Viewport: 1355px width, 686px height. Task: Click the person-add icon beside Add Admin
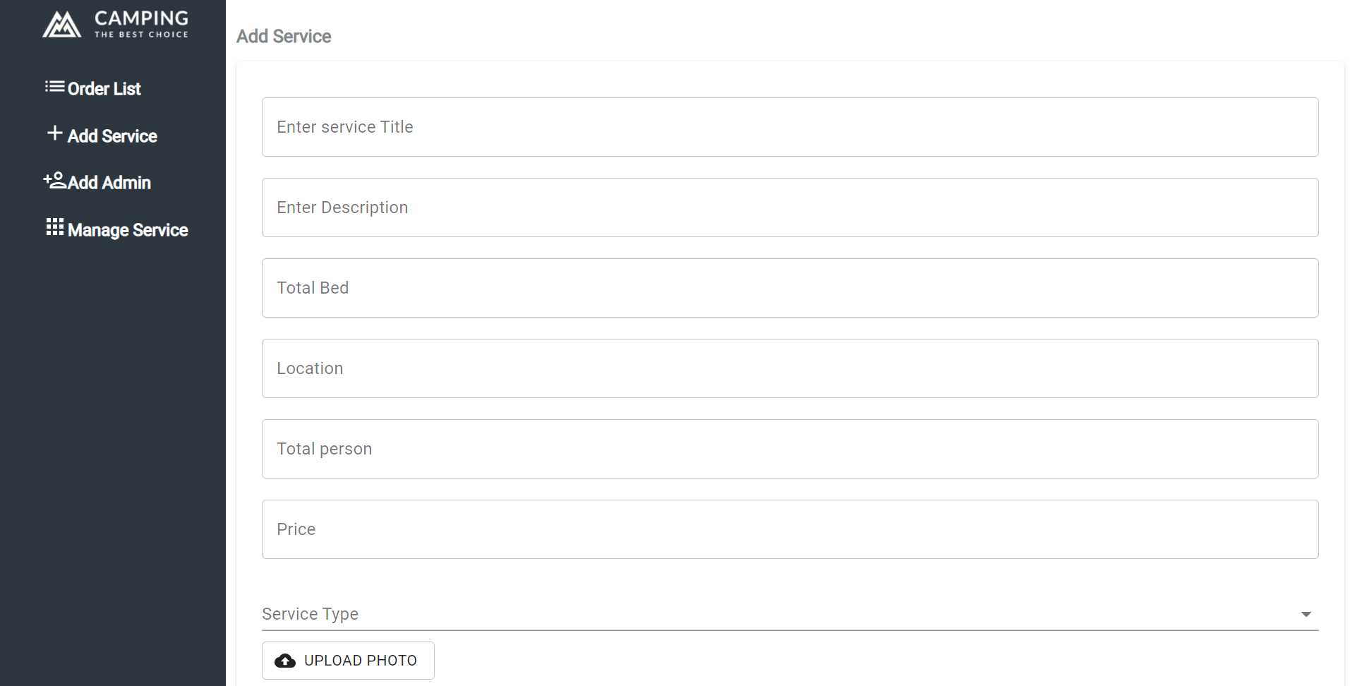(x=54, y=180)
